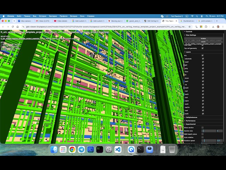Toggle the poly layer checkbox
226x170 pixels.
pos(203,68)
